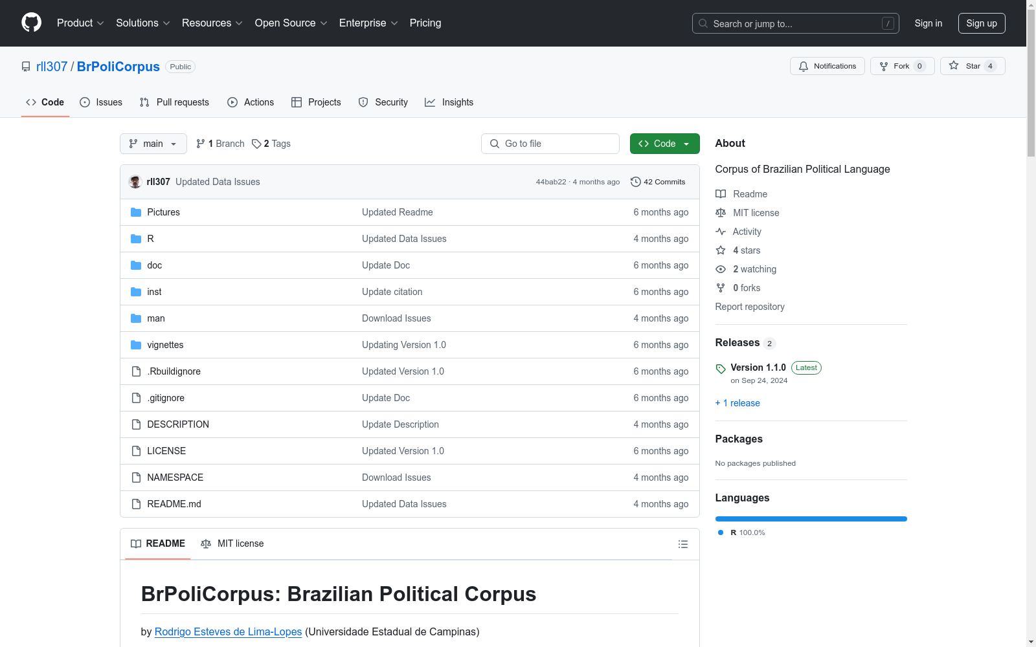Image resolution: width=1036 pixels, height=647 pixels.
Task: Switch to the Projects tab
Action: coord(316,102)
